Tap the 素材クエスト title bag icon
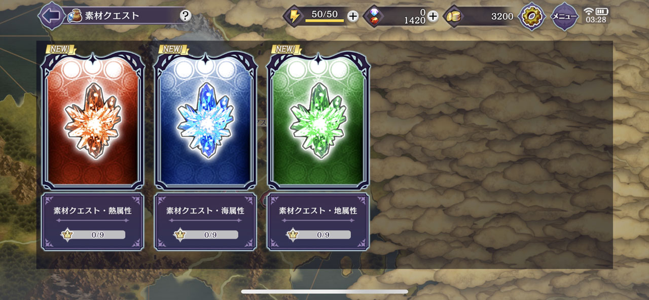Viewport: 649px width, 300px height. (75, 15)
